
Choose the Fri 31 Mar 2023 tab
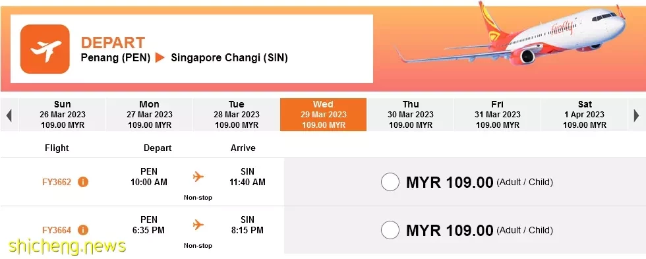pos(497,115)
